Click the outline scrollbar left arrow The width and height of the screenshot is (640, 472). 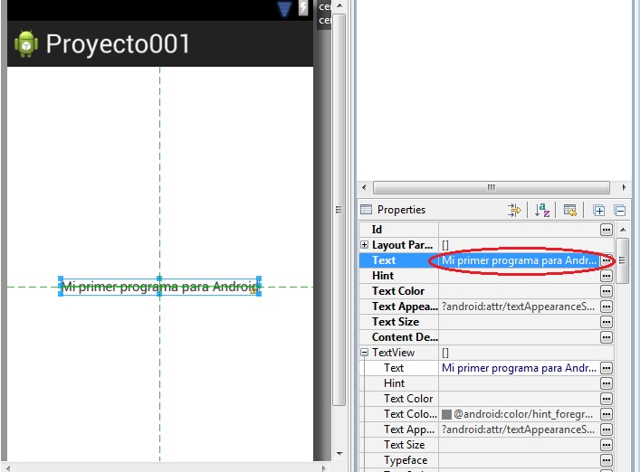click(x=364, y=187)
